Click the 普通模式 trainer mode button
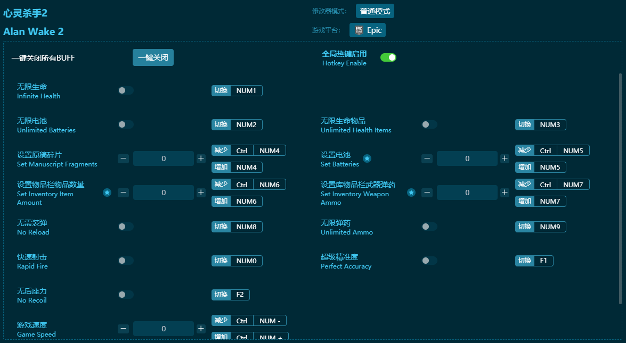 pyautogui.click(x=375, y=11)
